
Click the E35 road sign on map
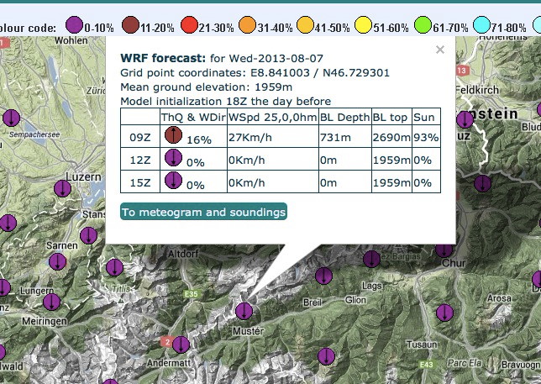point(192,294)
